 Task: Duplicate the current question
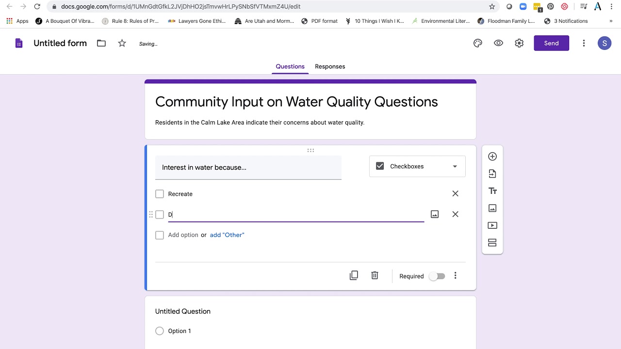click(354, 276)
